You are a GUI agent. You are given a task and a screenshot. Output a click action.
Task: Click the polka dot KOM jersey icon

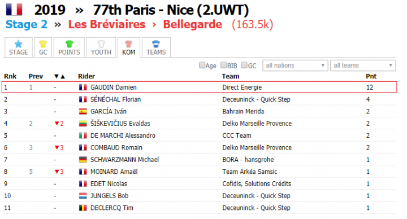(129, 44)
